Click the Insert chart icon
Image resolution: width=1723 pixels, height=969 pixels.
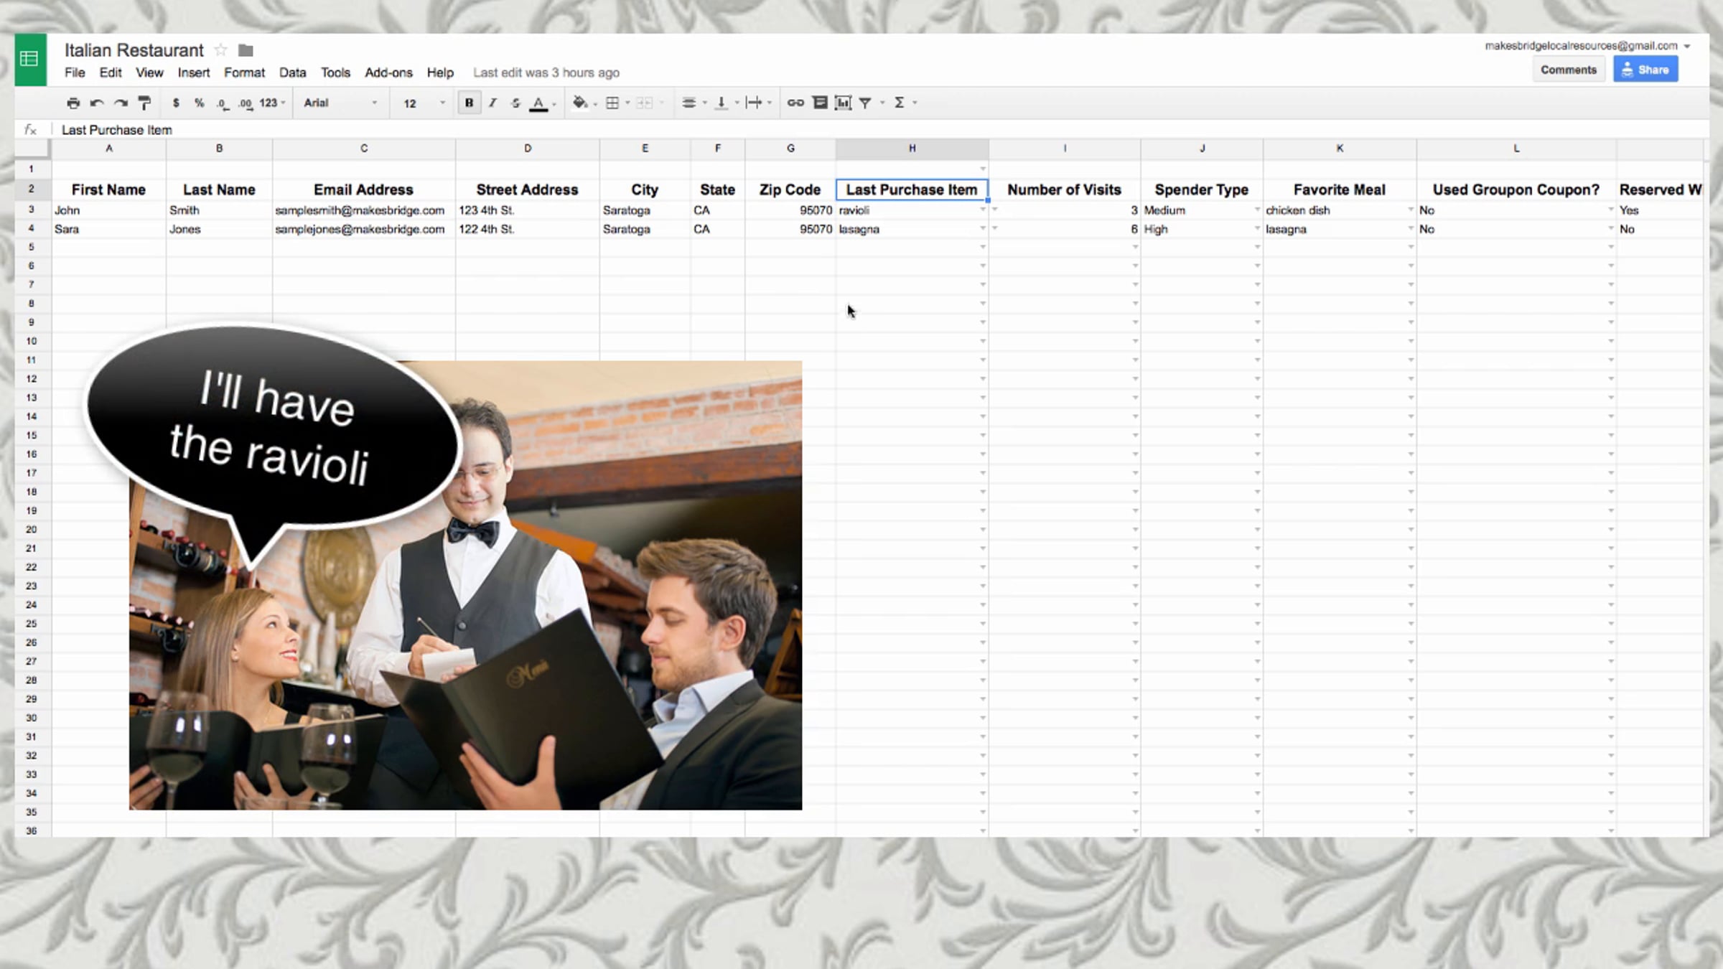[843, 103]
